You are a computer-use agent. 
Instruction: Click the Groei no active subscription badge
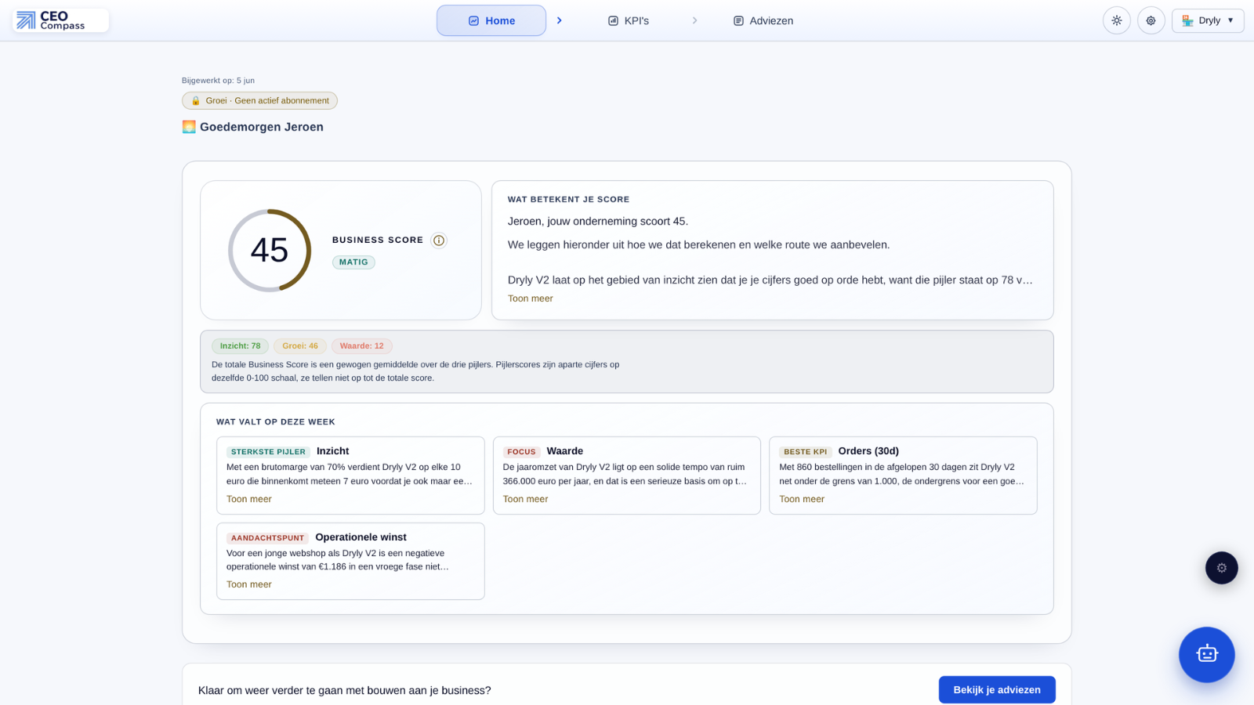[x=259, y=100]
